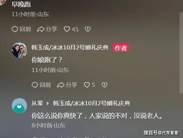Dislike 你娘跑了 comment with broken heart
The width and height of the screenshot is (183, 138).
[x=104, y=85]
